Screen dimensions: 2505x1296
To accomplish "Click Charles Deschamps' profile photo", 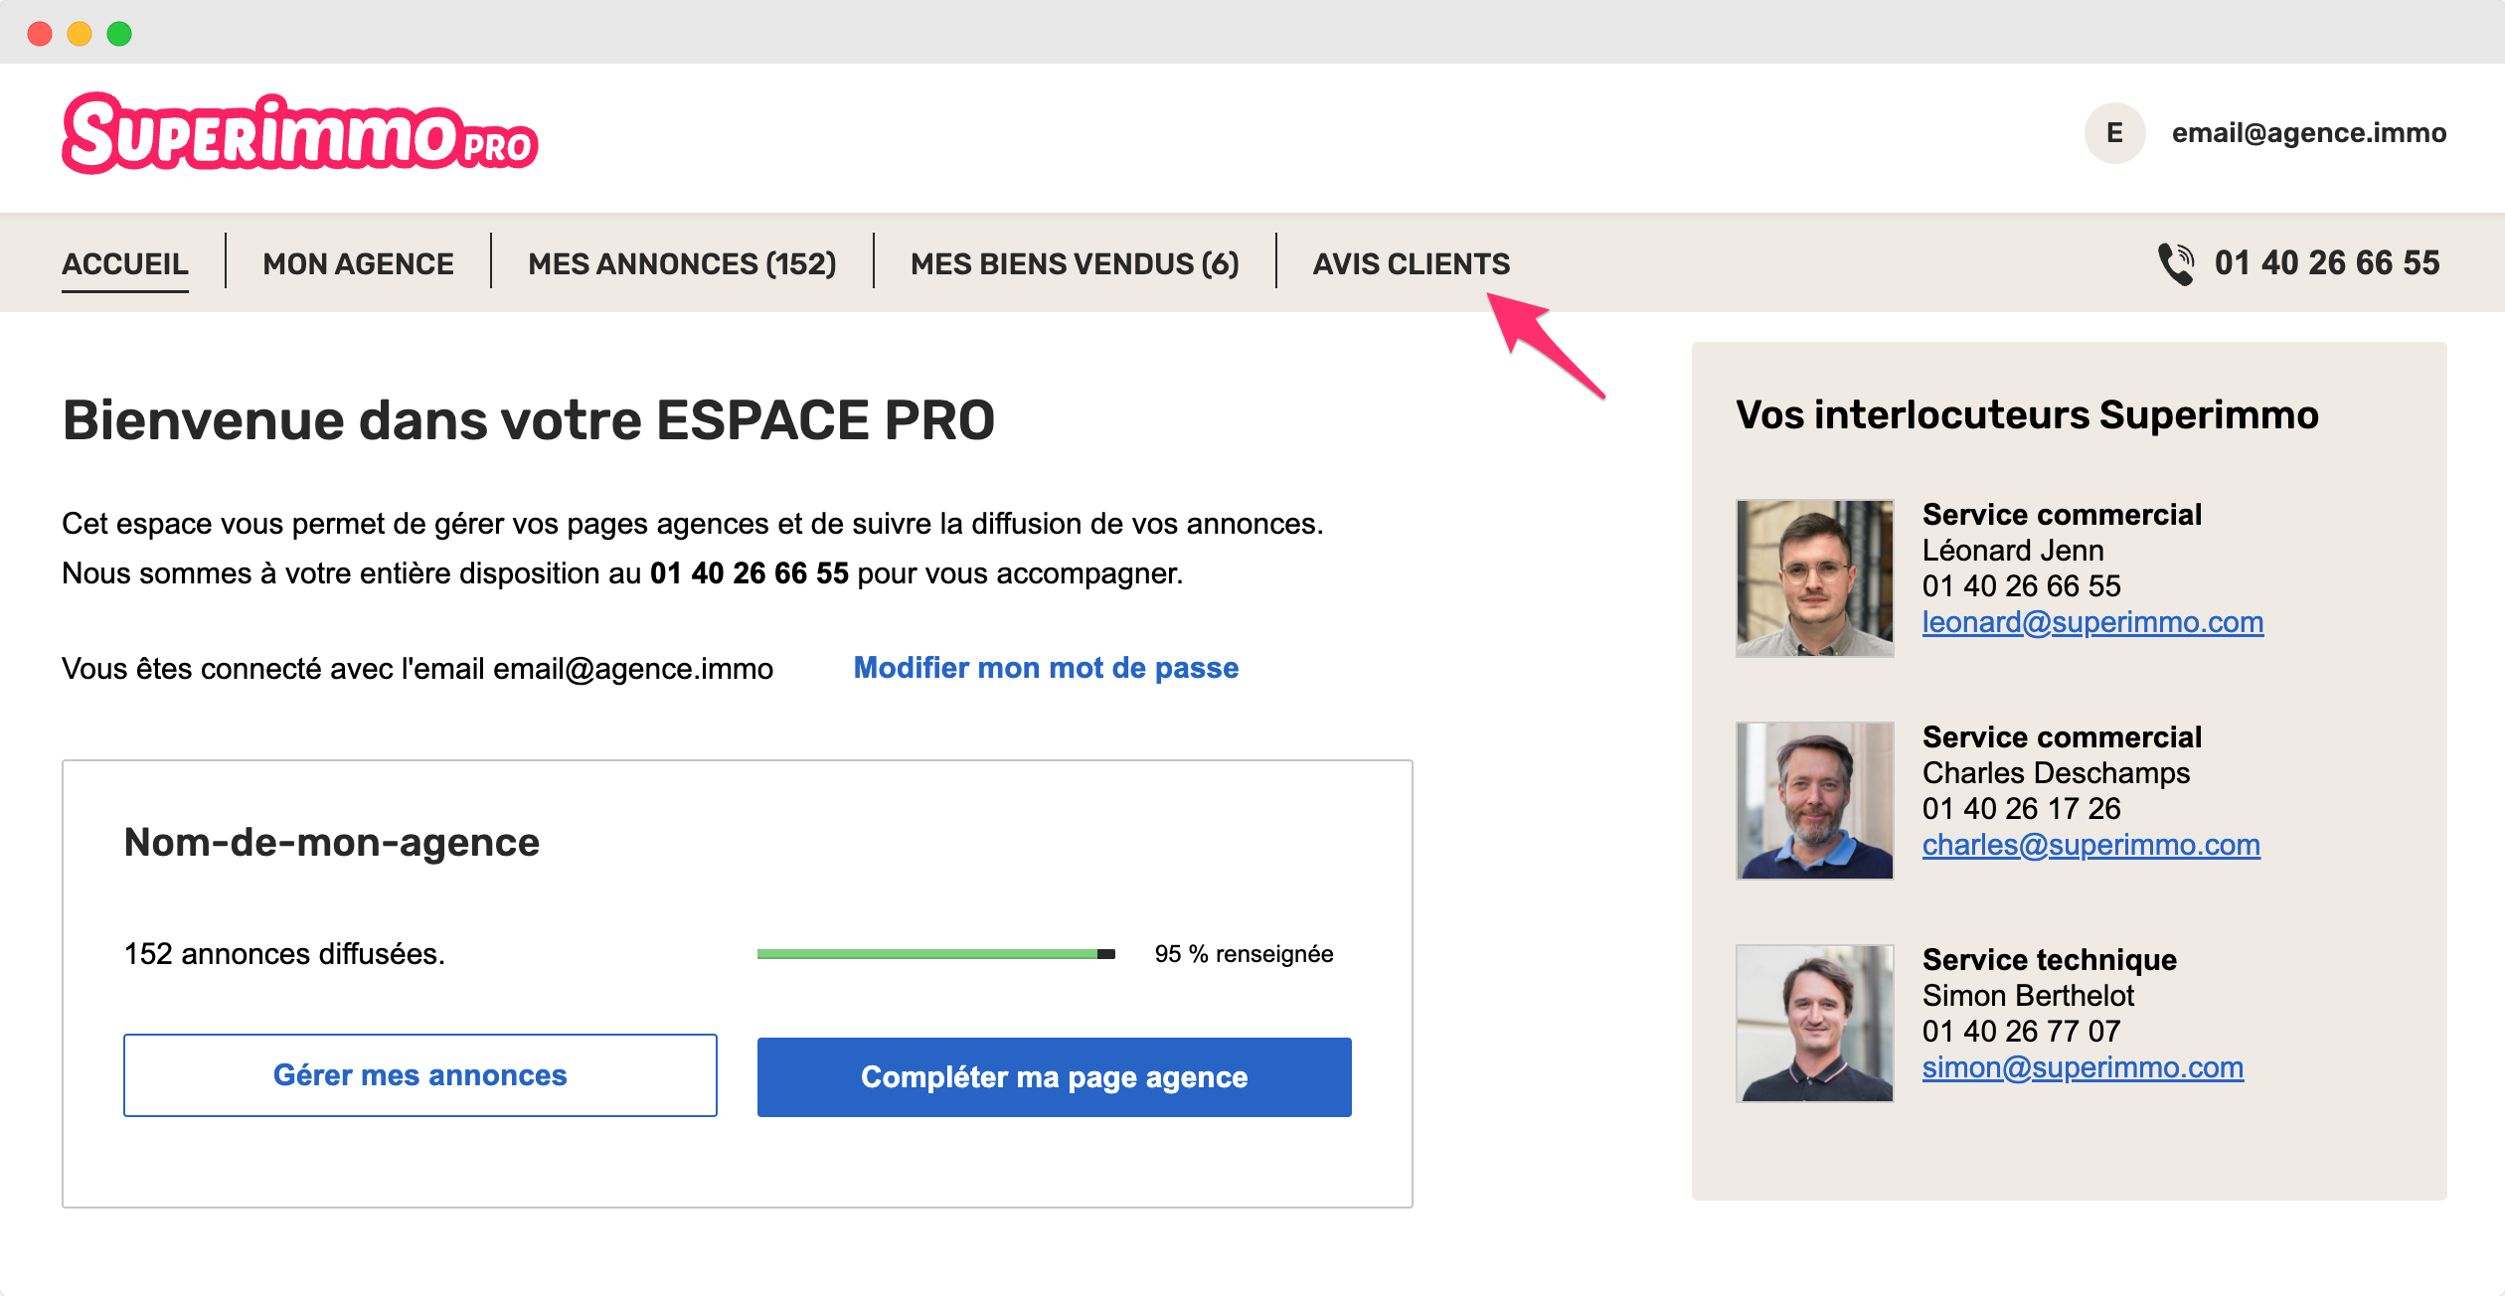I will [1814, 801].
